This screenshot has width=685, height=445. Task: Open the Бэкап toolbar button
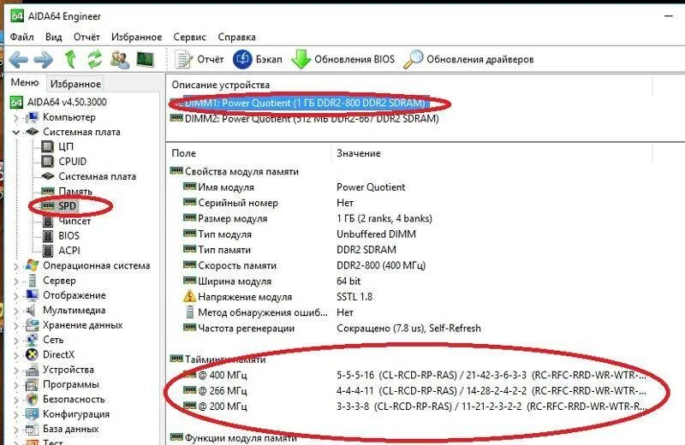point(258,59)
